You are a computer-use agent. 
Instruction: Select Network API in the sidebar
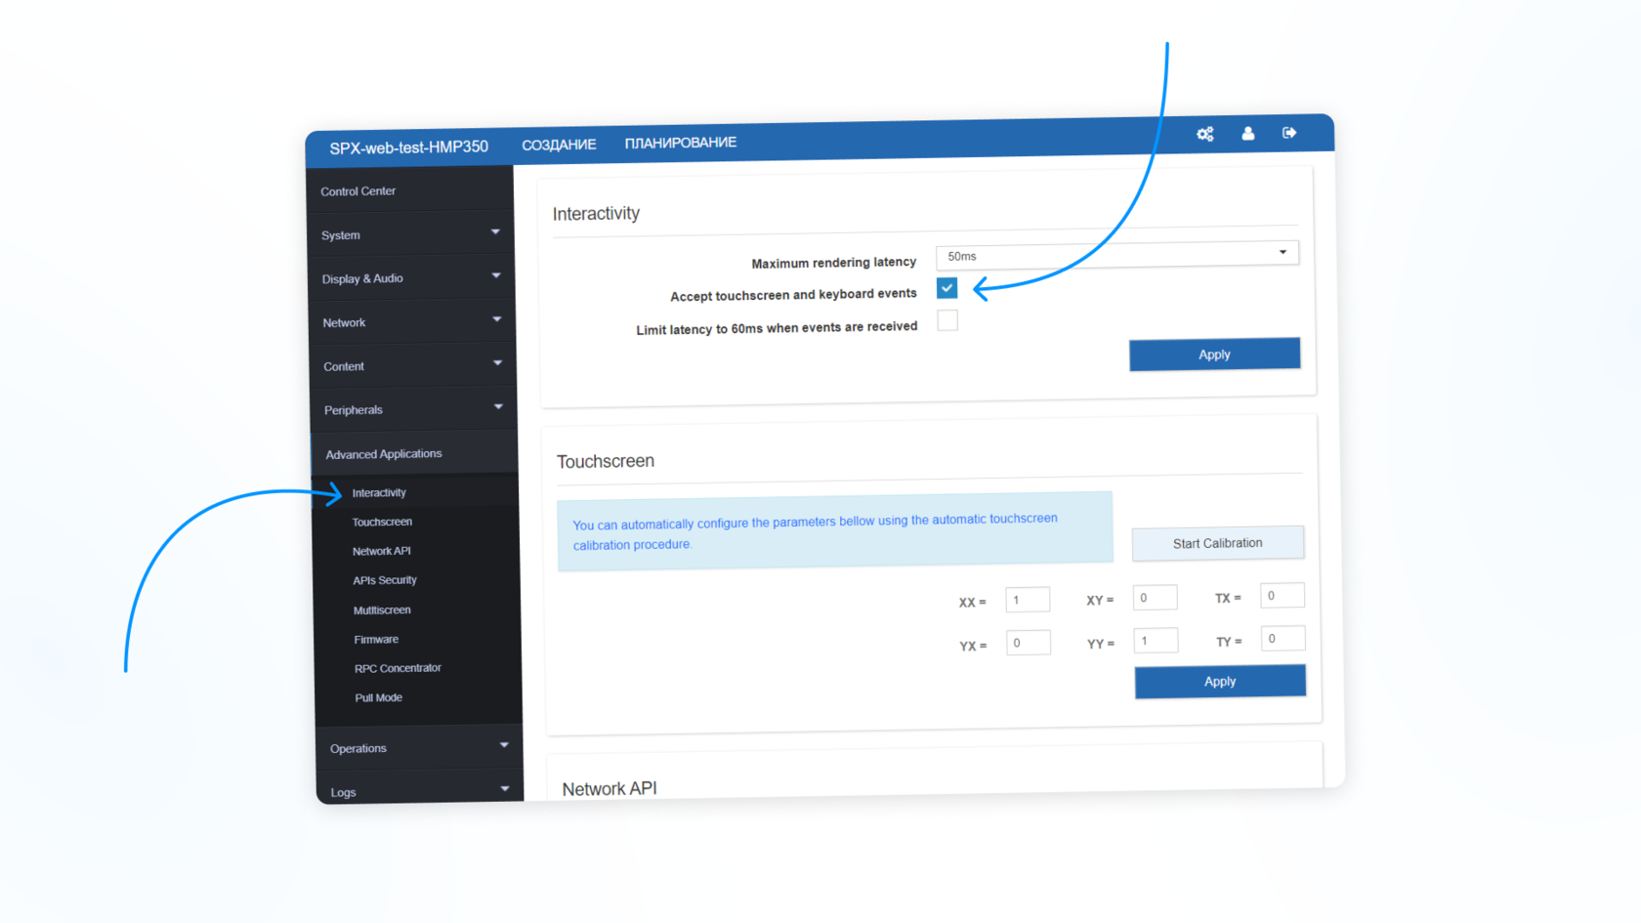[381, 551]
